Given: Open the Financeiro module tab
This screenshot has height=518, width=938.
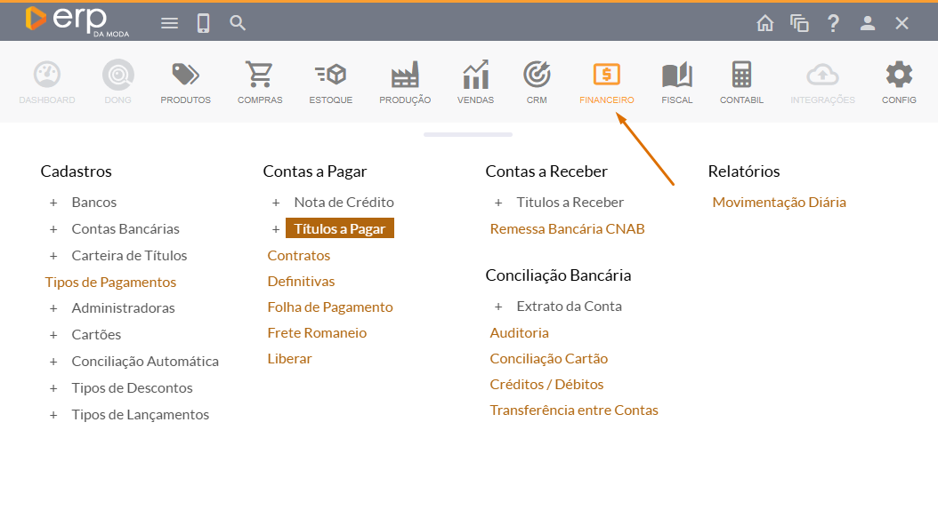Looking at the screenshot, I should pos(606,82).
